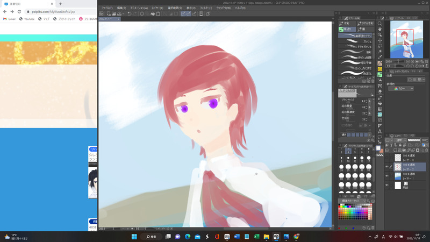
Task: Open 編集(E) menu
Action: point(121,8)
